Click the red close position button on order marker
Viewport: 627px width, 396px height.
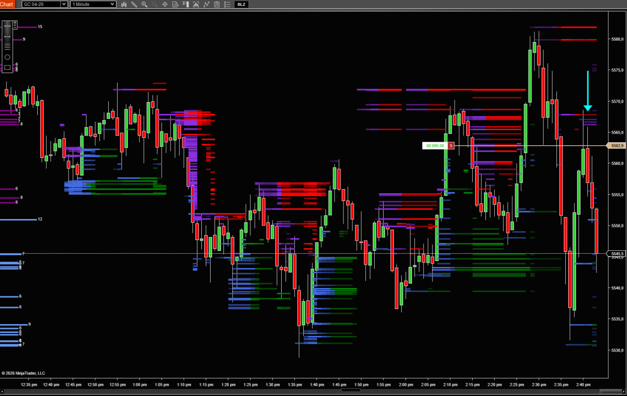[x=451, y=146]
